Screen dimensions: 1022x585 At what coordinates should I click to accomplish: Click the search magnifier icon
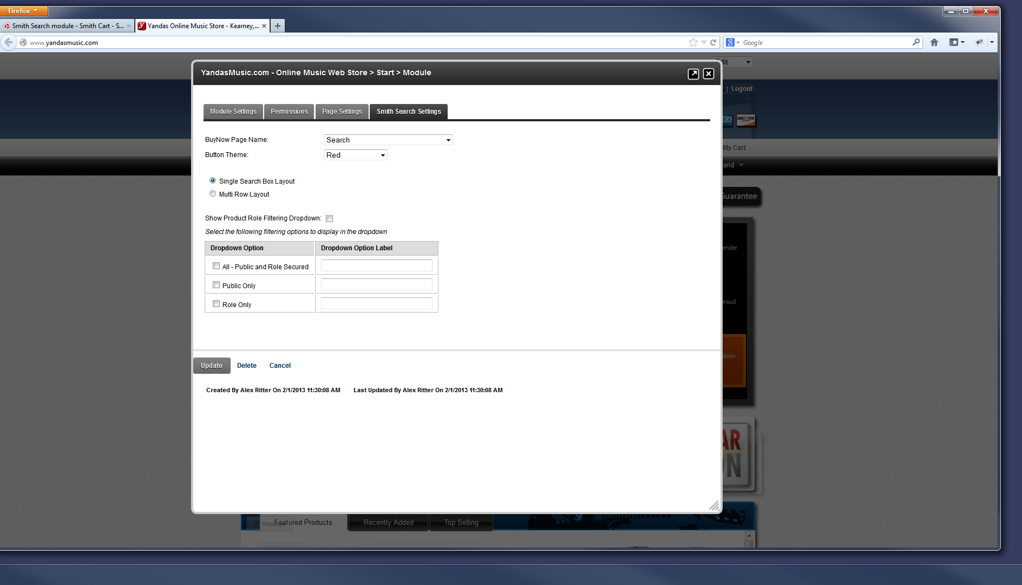coord(916,42)
